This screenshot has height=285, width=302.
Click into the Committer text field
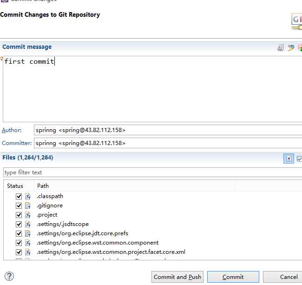point(167,143)
